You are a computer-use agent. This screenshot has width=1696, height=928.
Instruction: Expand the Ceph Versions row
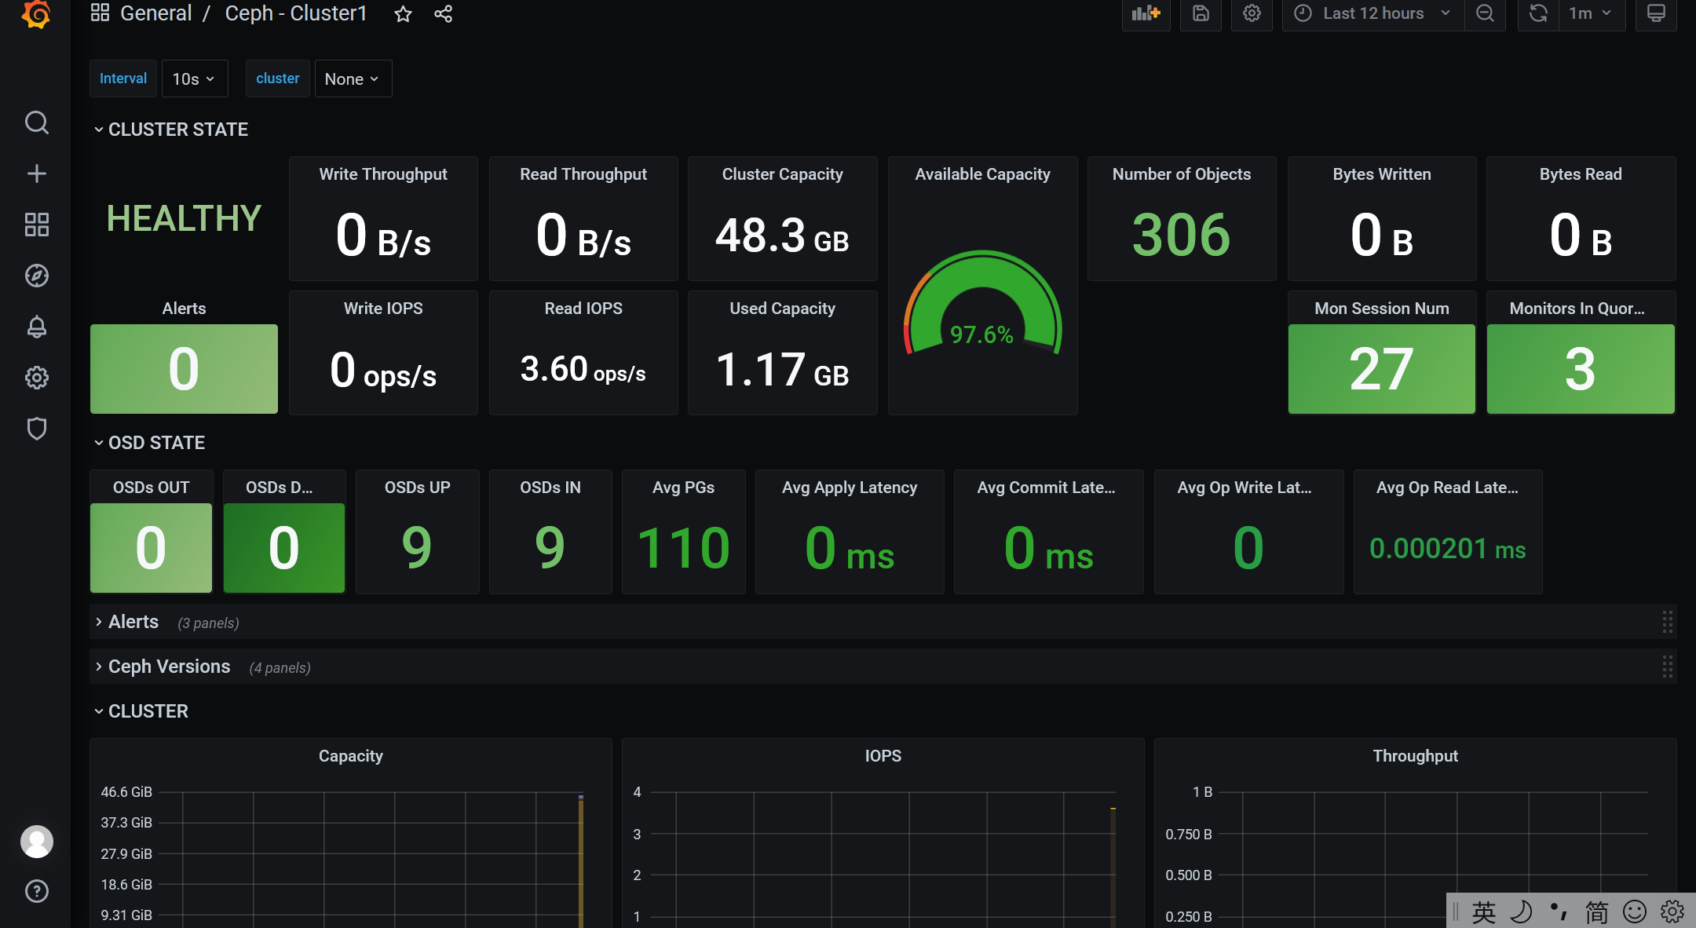[x=169, y=667]
